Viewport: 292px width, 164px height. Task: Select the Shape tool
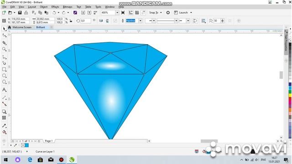pyautogui.click(x=4, y=36)
